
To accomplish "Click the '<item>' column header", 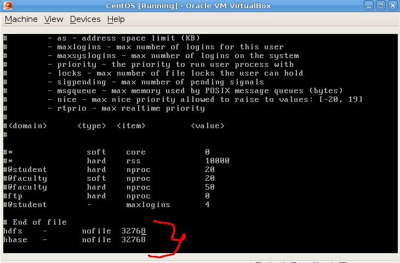I will coord(131,126).
